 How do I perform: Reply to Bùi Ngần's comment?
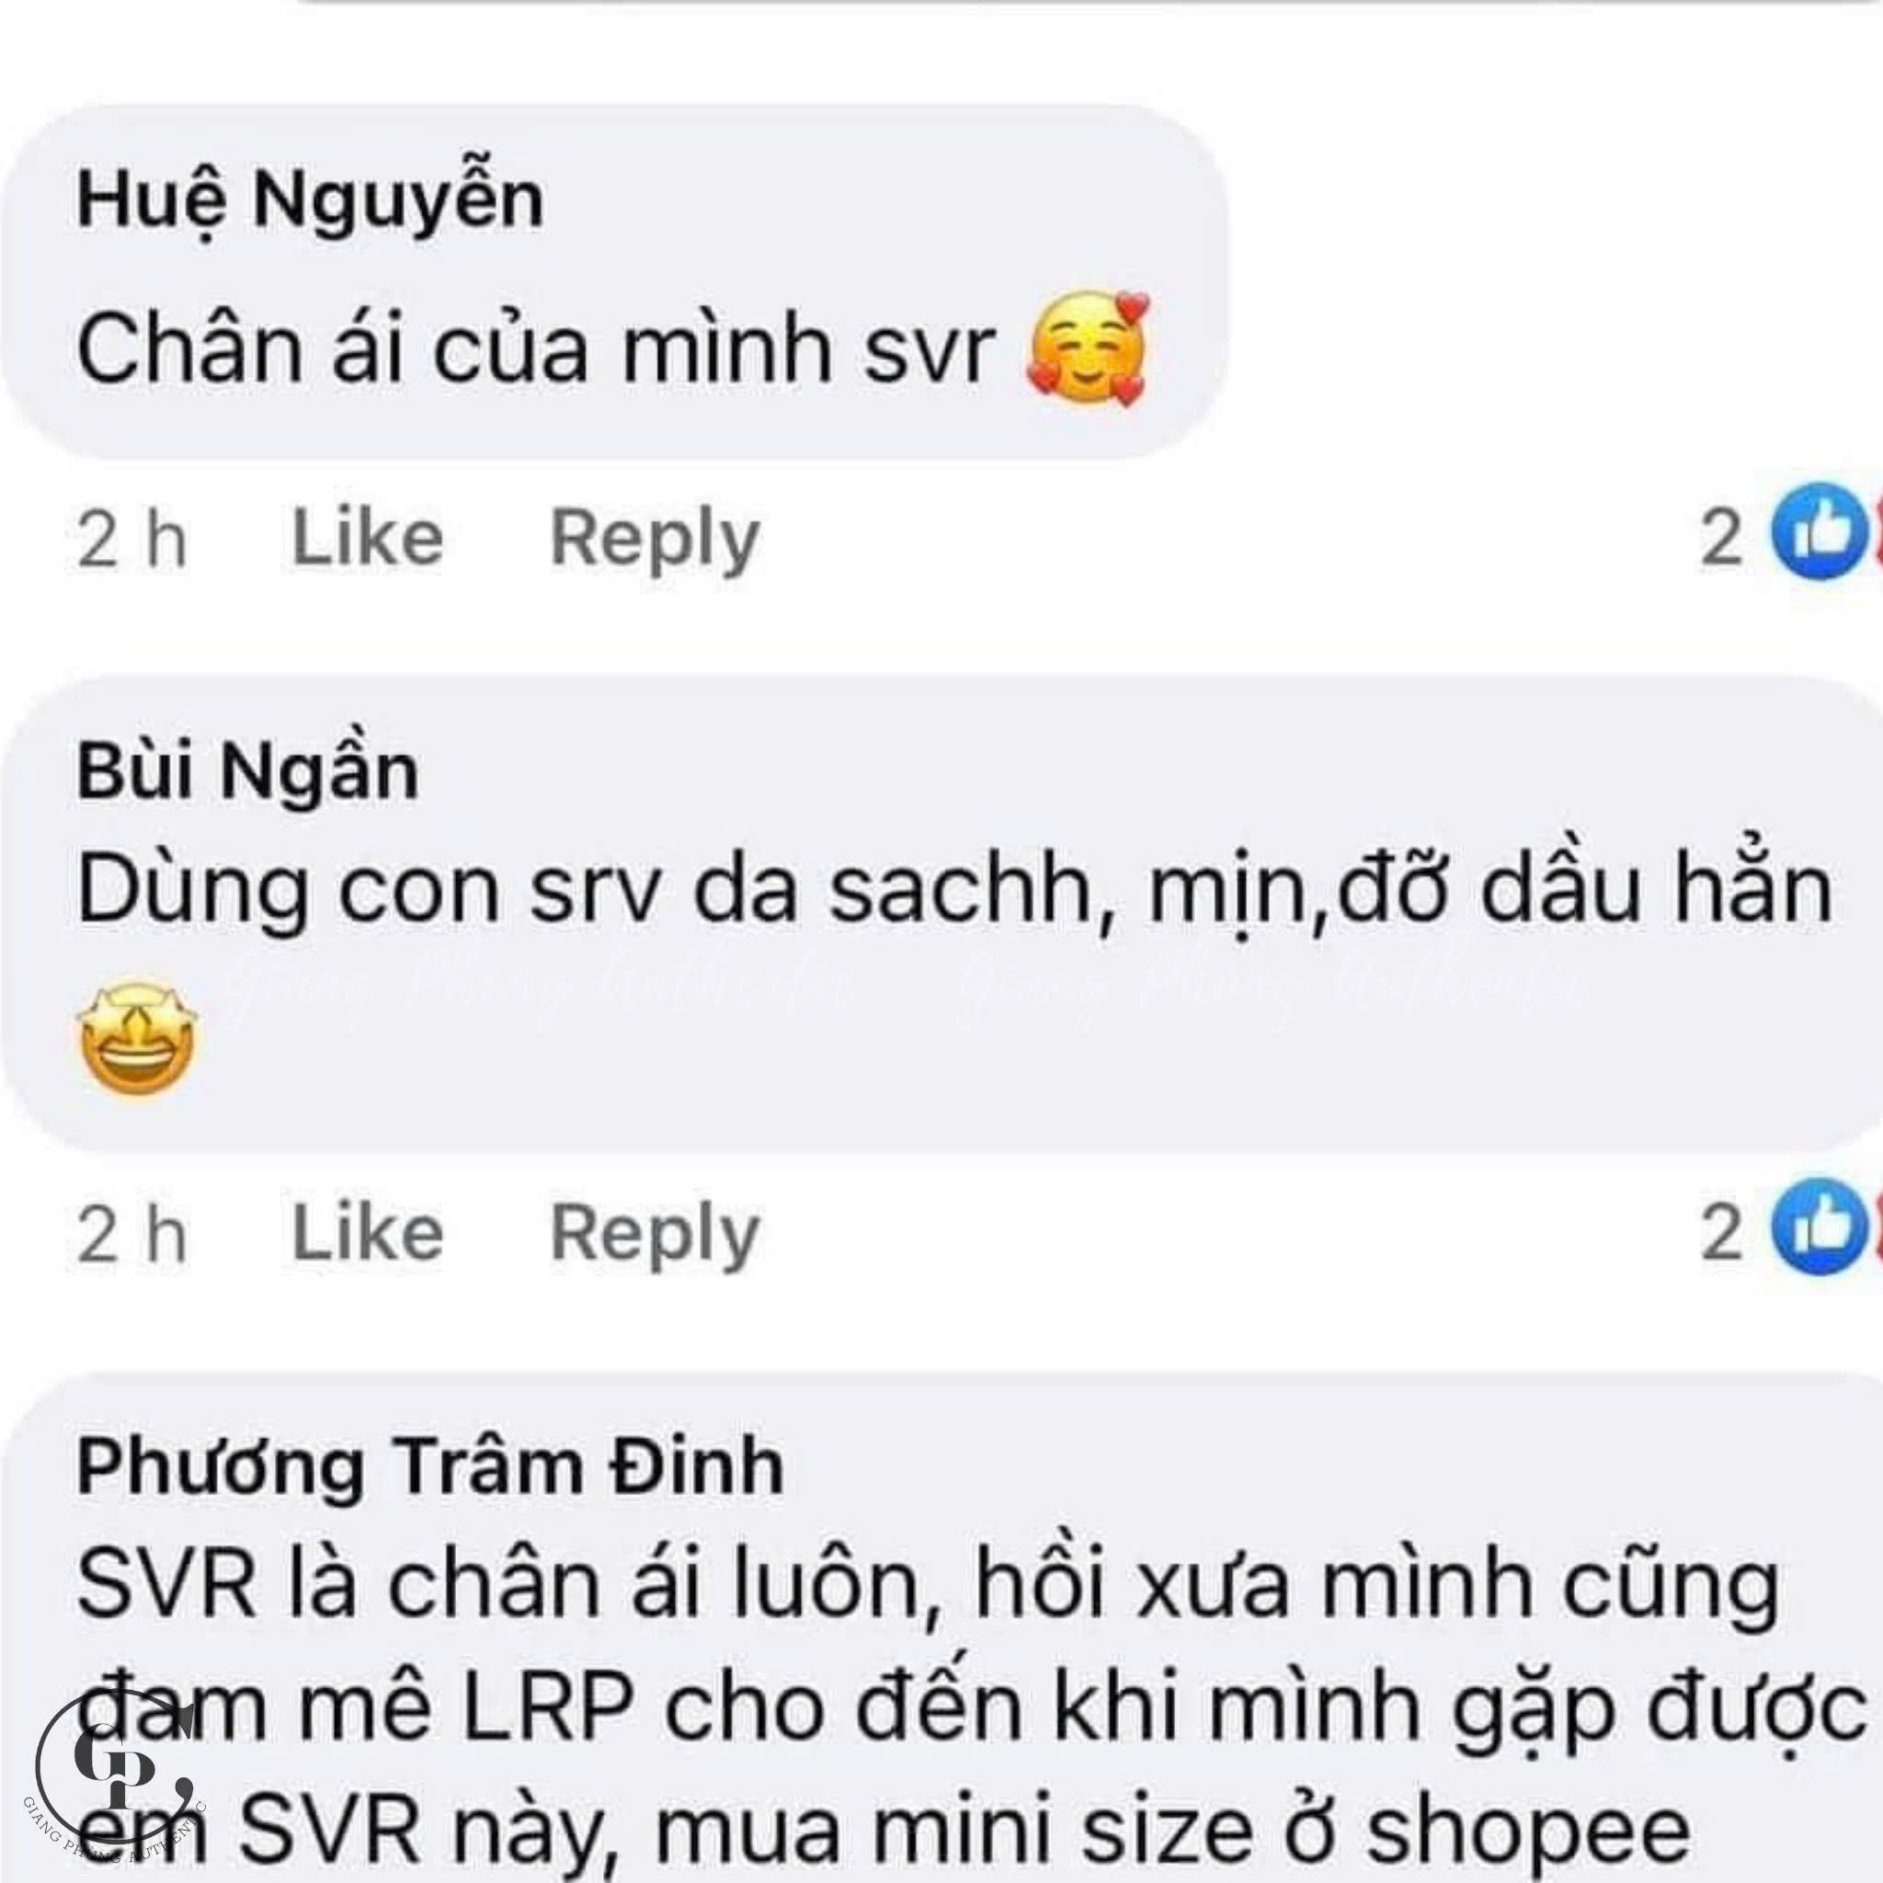[x=654, y=1235]
